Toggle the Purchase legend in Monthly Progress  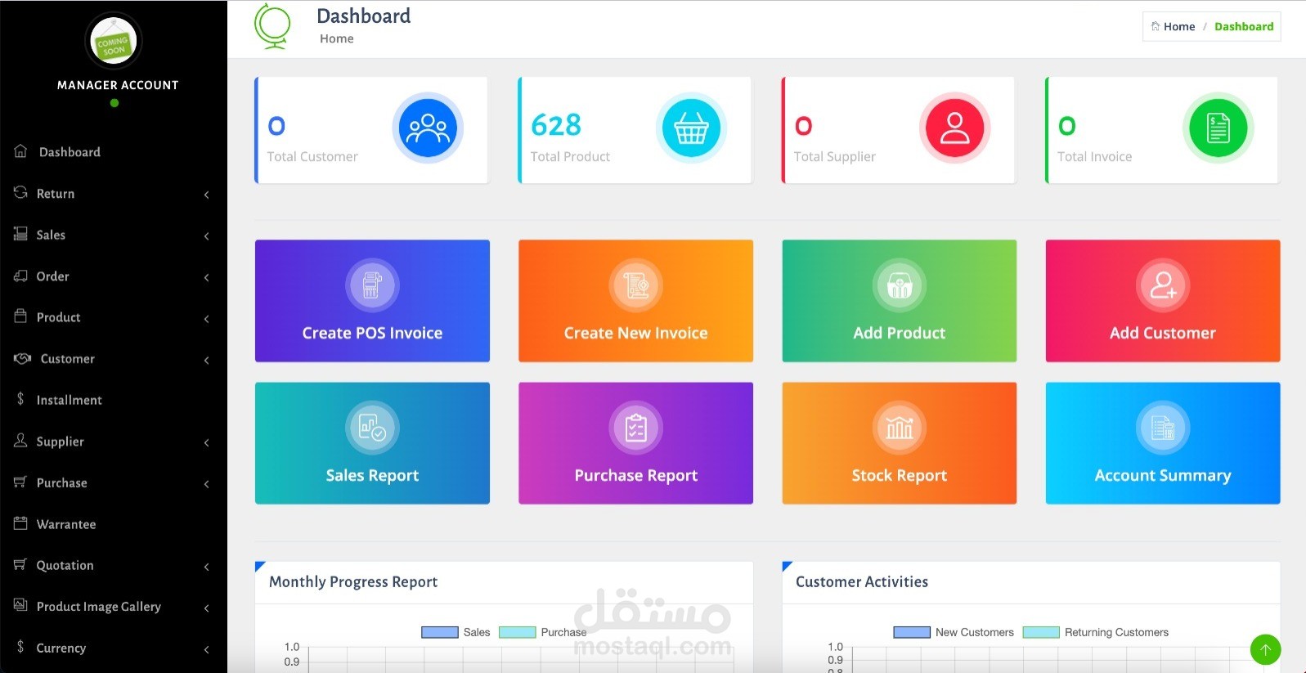pos(543,632)
